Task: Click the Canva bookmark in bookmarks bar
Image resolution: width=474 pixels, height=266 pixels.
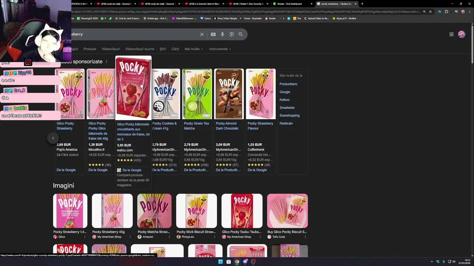Action: pos(206,18)
